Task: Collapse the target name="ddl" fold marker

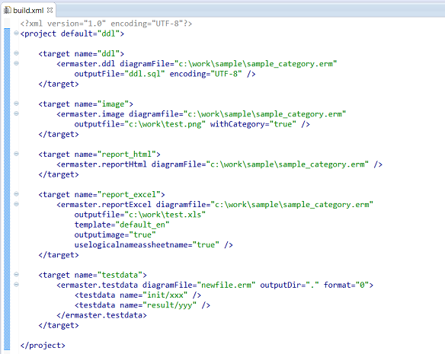Action: coord(16,53)
